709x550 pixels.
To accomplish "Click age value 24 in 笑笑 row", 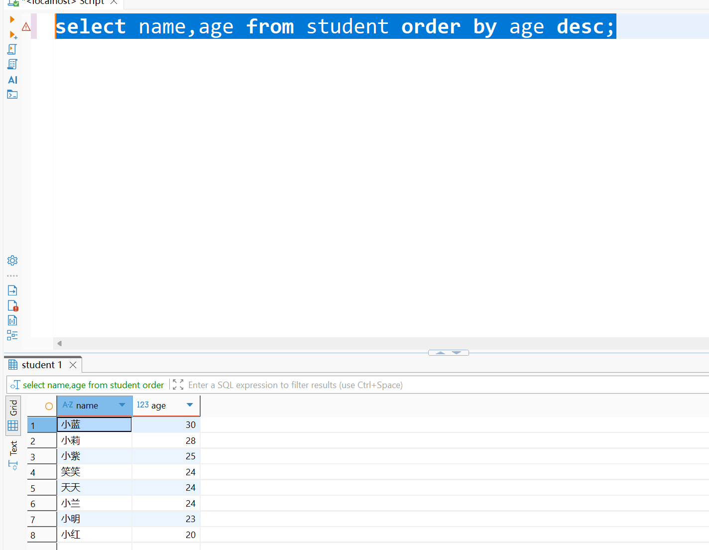I will (166, 472).
